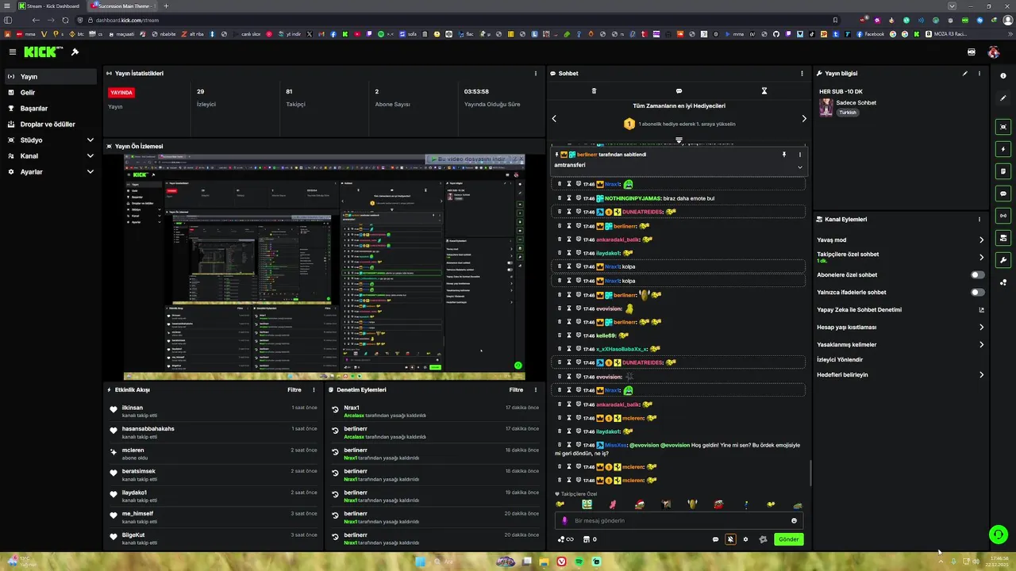Image resolution: width=1016 pixels, height=571 pixels.
Task: Open Yayın İstatistikleri three-dot menu
Action: coord(536,74)
